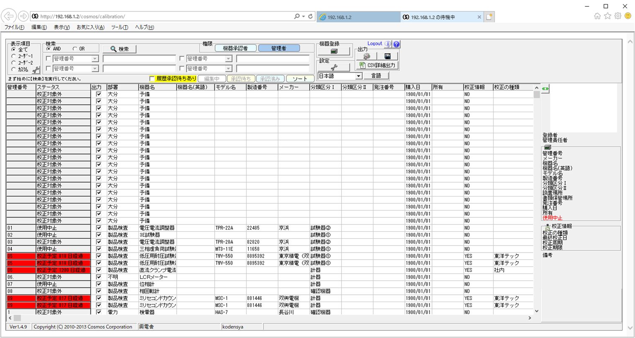Go back using the browser back arrow

[x=8, y=16]
